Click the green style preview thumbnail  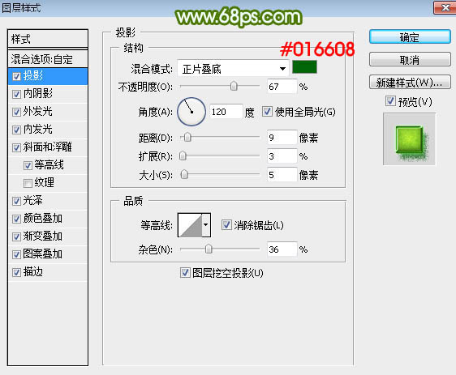409,139
